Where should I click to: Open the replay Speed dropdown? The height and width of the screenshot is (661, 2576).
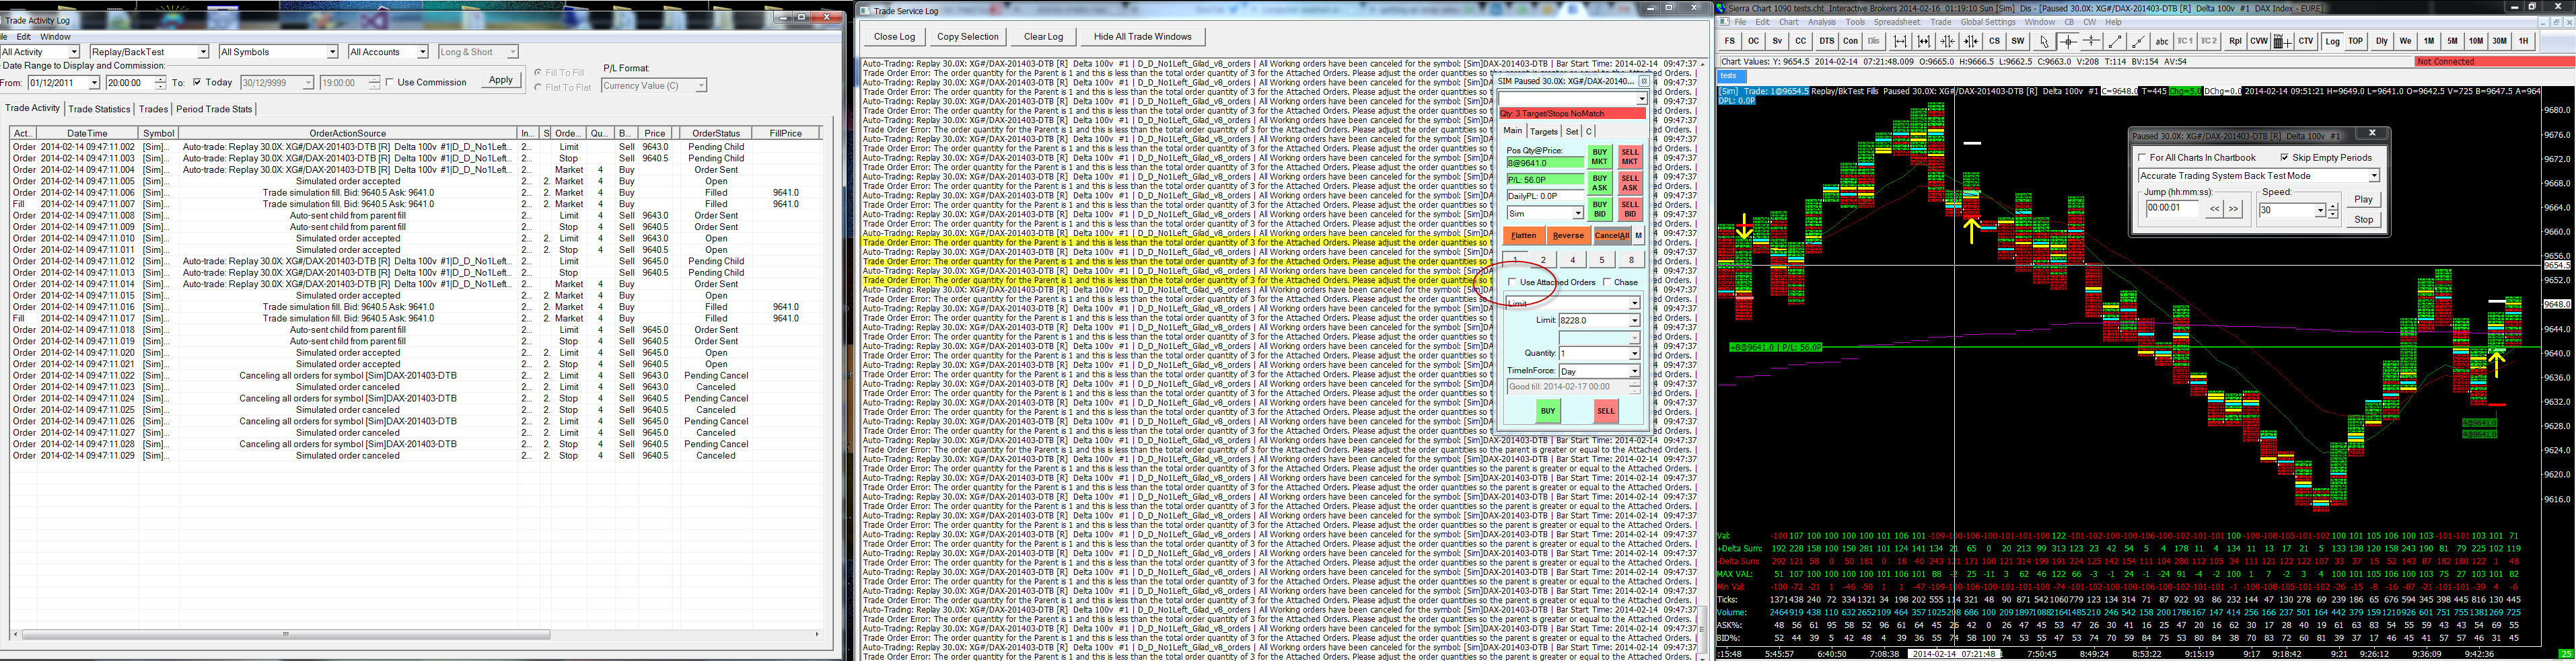(x=2292, y=210)
